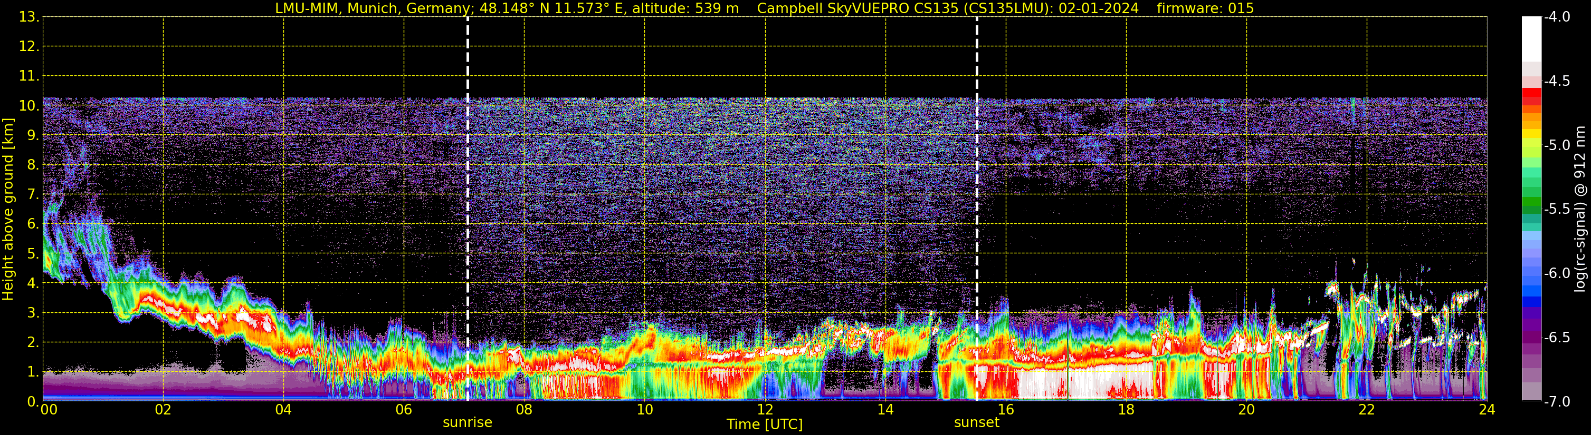Click the 'Time [UTC]' axis title
The width and height of the screenshot is (1591, 435).
pos(765,424)
